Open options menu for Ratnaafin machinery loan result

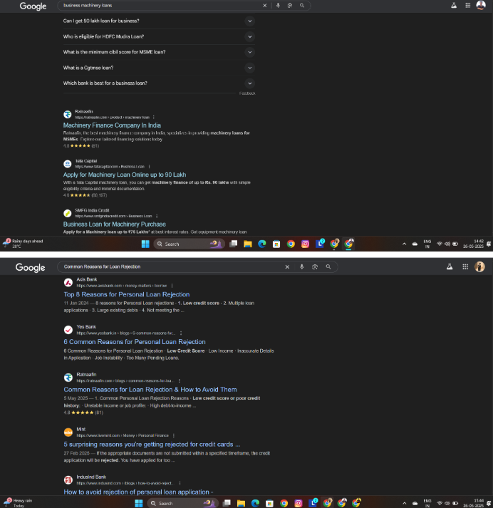coord(154,118)
